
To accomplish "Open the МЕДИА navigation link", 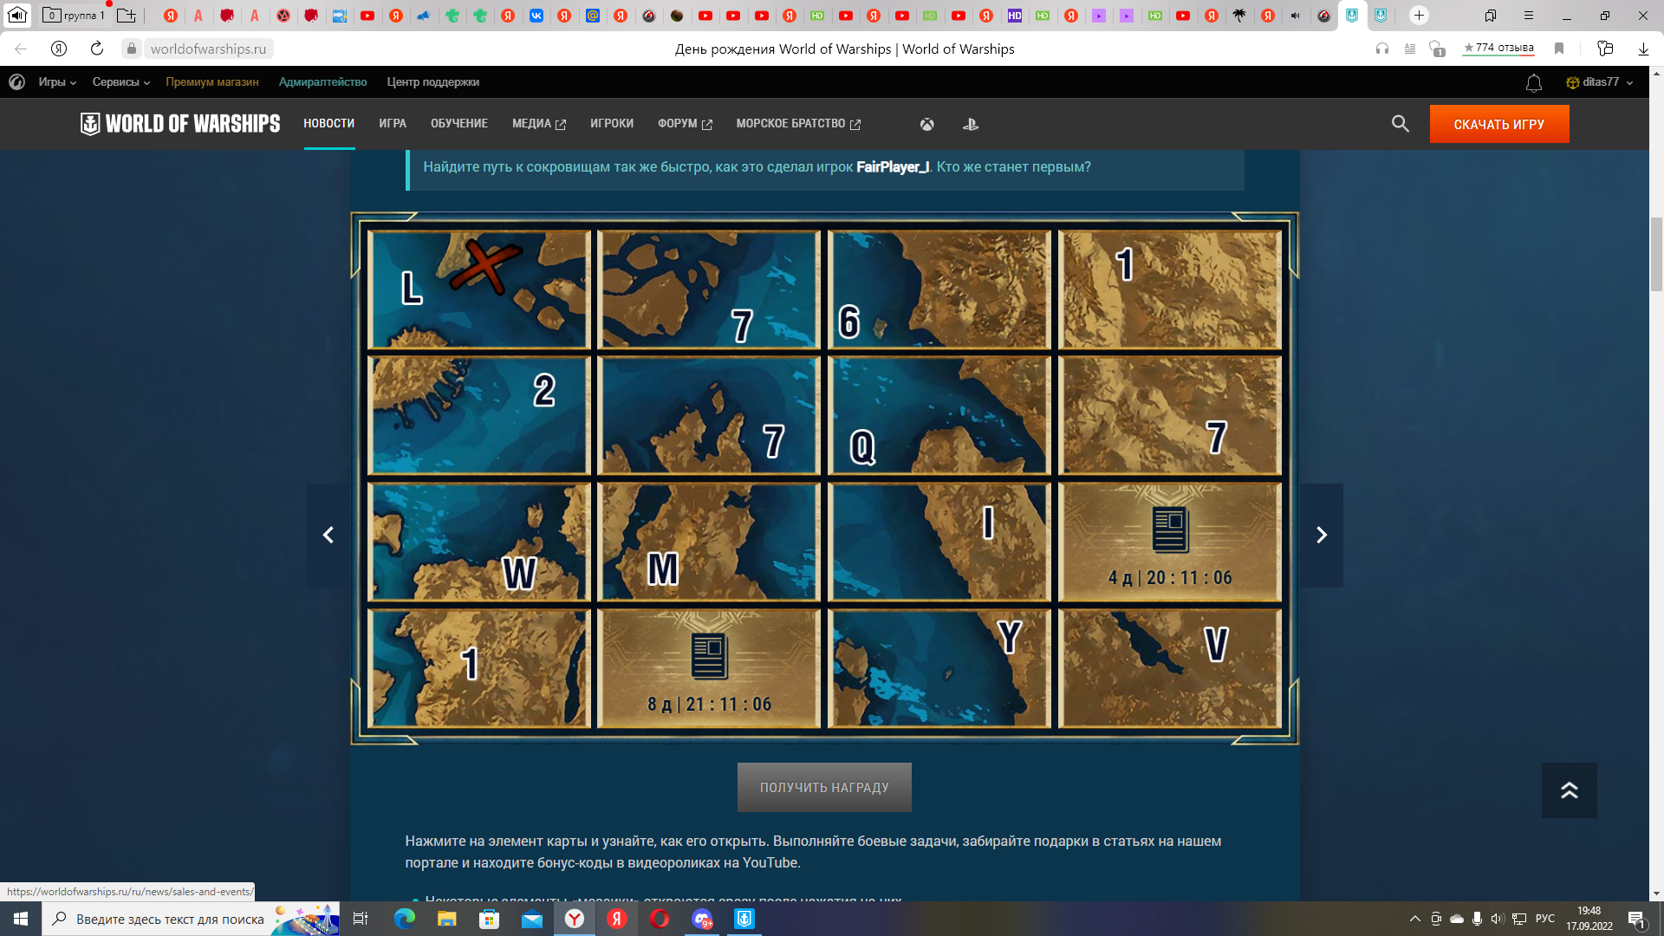I will click(539, 124).
